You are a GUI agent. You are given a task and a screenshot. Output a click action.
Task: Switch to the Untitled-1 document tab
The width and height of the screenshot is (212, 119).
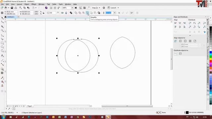[11, 17]
